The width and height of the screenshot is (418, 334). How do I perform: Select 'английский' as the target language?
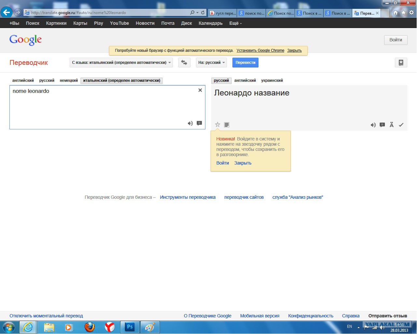pyautogui.click(x=245, y=80)
